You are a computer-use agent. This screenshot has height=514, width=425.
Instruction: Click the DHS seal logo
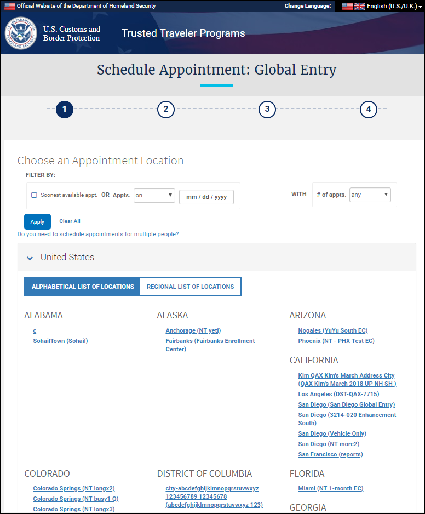(x=20, y=33)
